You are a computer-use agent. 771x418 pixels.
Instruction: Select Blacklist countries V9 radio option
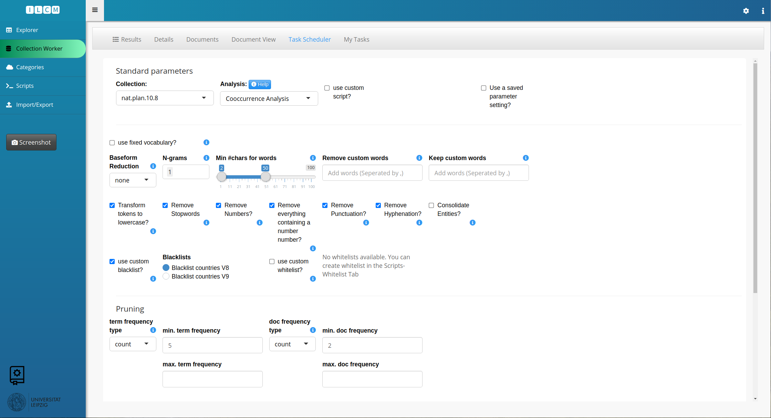(x=166, y=276)
